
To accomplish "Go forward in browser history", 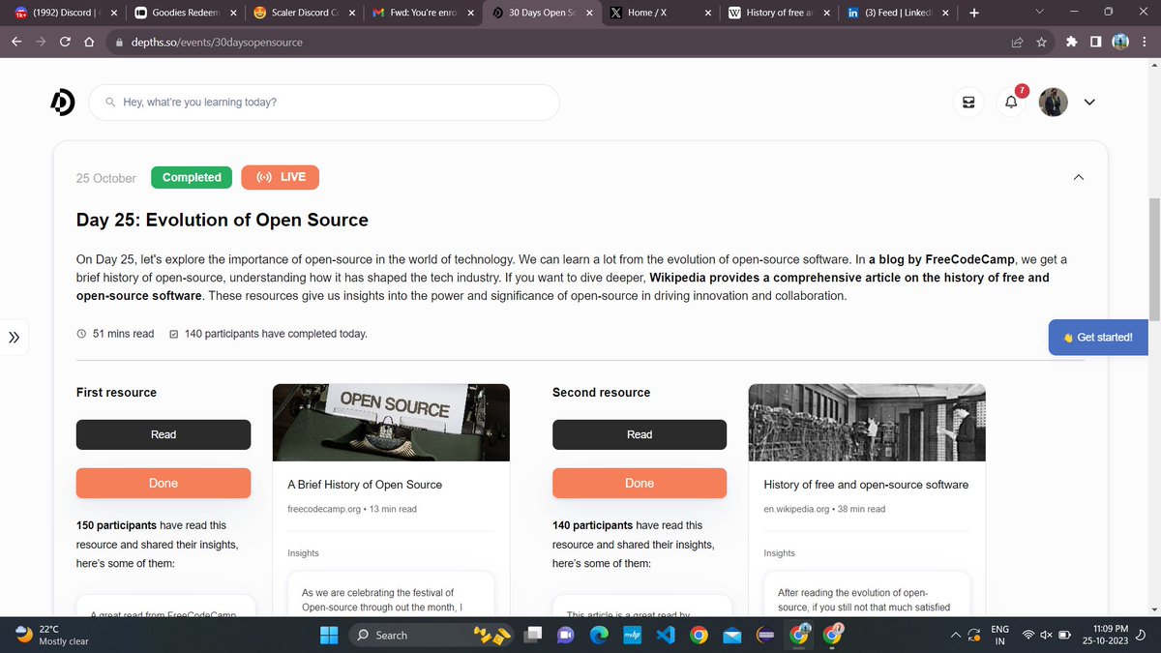I will (41, 43).
